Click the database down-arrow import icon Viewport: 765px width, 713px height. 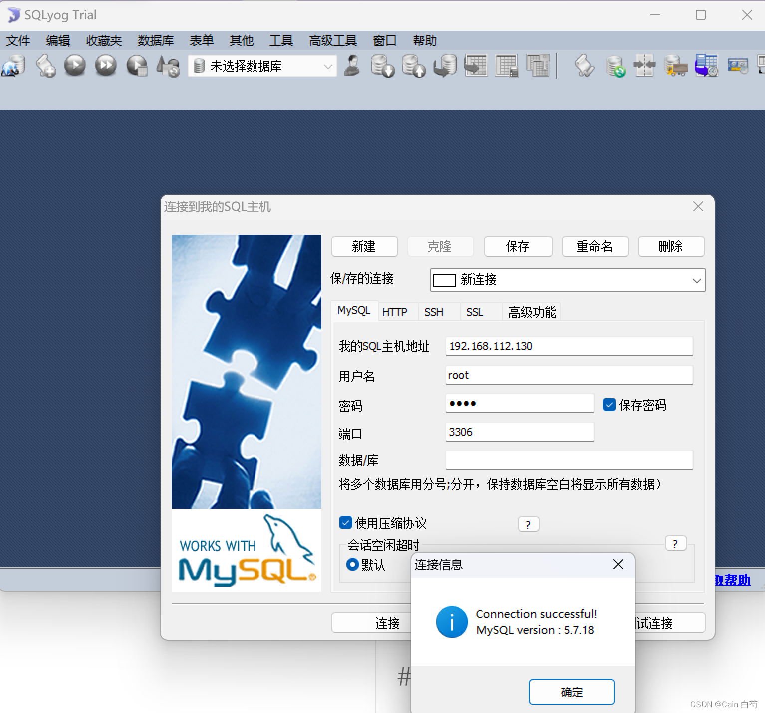coord(383,66)
